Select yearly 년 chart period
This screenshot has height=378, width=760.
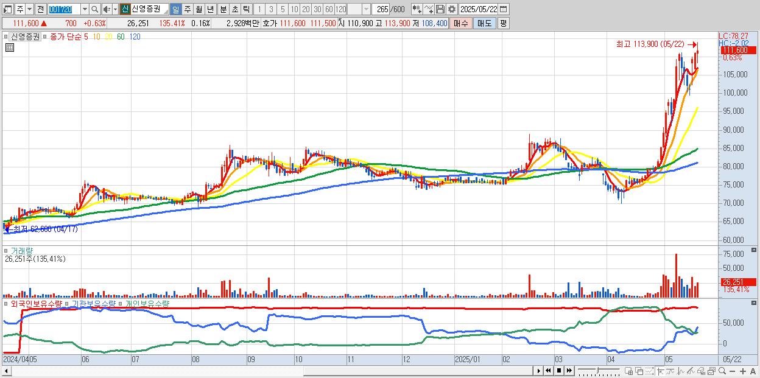tap(210, 9)
